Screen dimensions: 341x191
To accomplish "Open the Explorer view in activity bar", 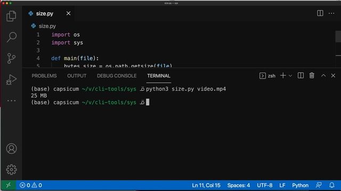I will pyautogui.click(x=11, y=16).
